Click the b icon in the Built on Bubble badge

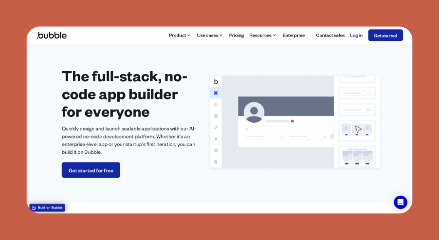click(34, 208)
